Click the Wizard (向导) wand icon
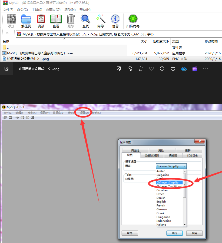 [101, 19]
